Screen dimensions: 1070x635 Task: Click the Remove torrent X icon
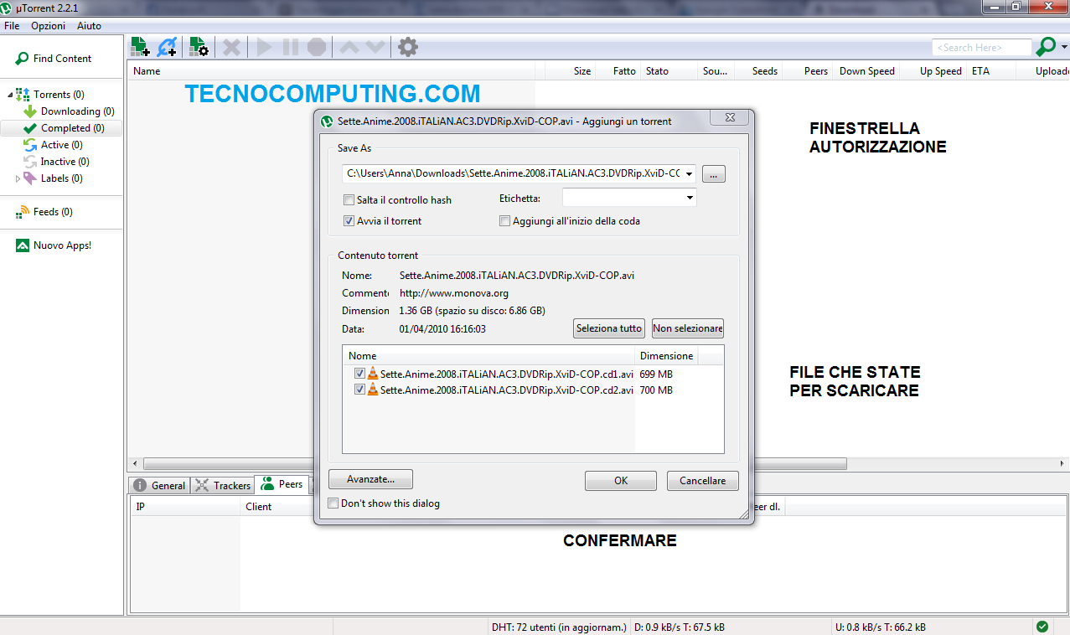231,48
